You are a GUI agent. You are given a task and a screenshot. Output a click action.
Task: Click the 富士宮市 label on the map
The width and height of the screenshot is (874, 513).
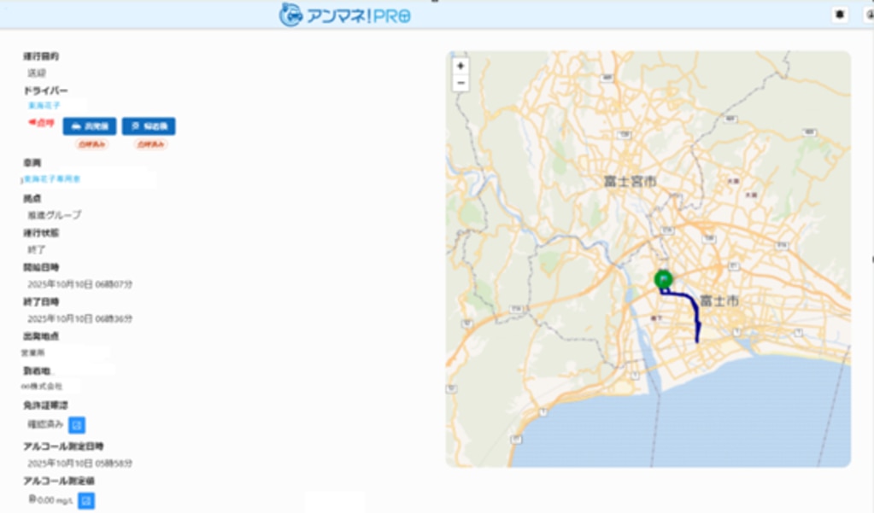(628, 183)
